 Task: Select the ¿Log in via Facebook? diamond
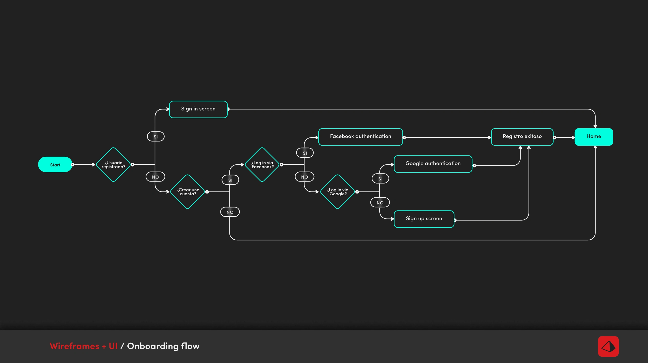262,165
